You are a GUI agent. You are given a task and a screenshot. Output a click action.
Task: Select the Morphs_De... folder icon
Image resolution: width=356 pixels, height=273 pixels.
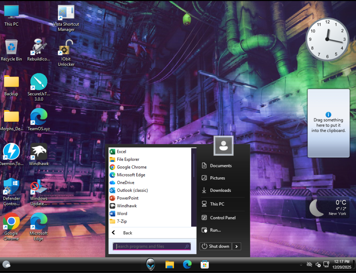(11, 120)
